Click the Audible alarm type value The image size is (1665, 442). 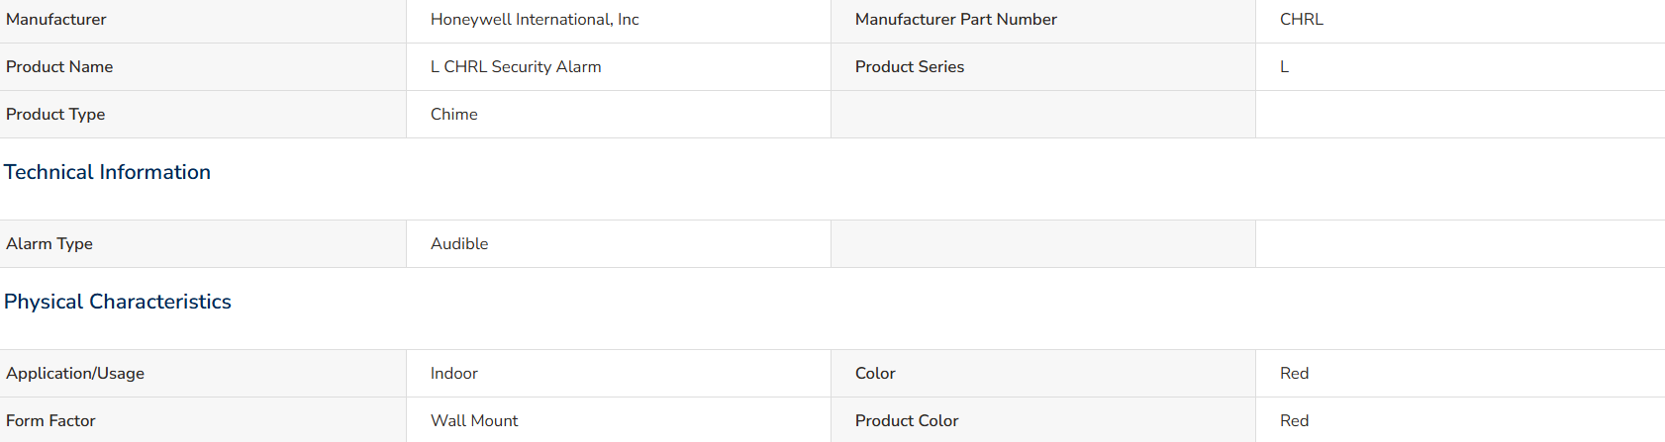(x=459, y=244)
